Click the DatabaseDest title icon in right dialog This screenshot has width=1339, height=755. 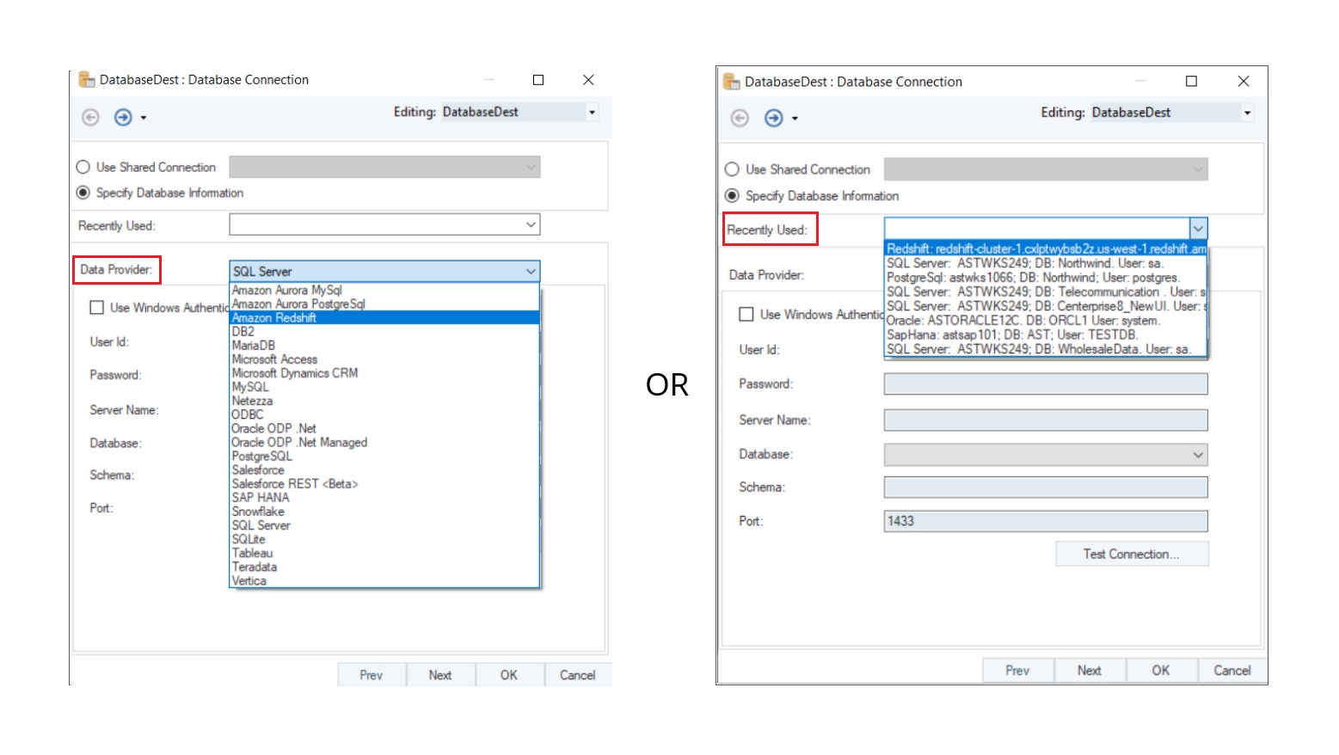pos(731,82)
